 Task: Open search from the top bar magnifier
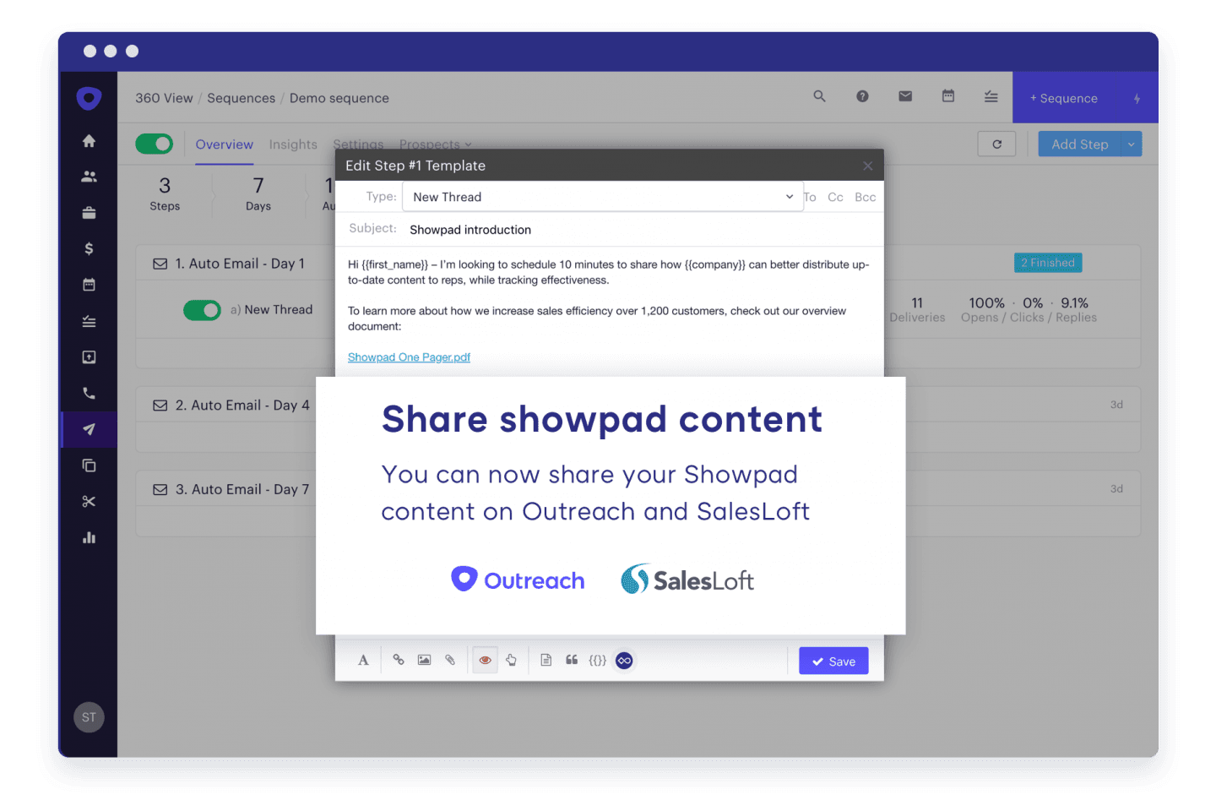tap(819, 95)
